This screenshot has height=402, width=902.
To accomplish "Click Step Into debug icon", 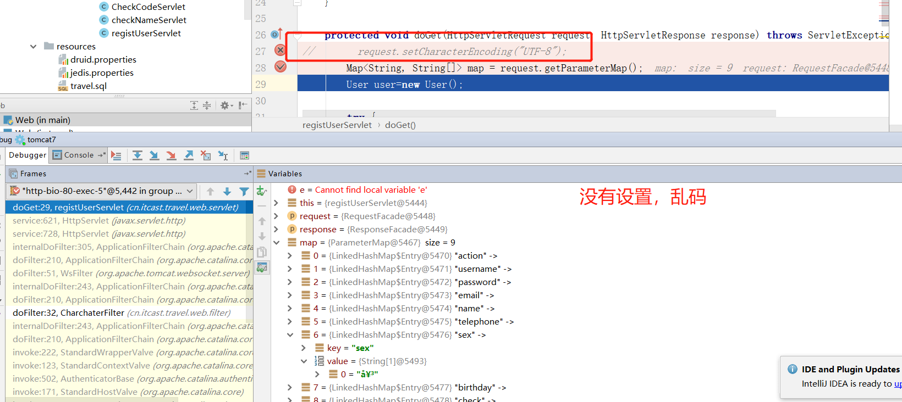I will [x=155, y=155].
